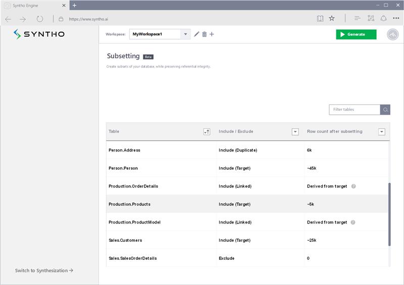
Task: Click the browser back arrow
Action: click(x=8, y=19)
